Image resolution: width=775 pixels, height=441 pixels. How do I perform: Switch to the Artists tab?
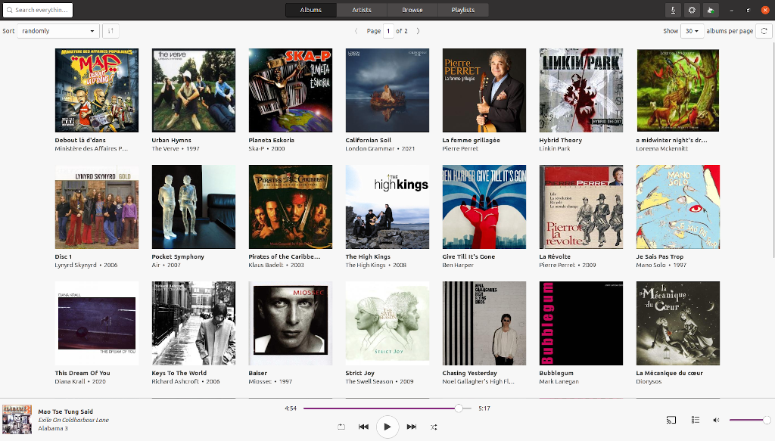pos(362,10)
